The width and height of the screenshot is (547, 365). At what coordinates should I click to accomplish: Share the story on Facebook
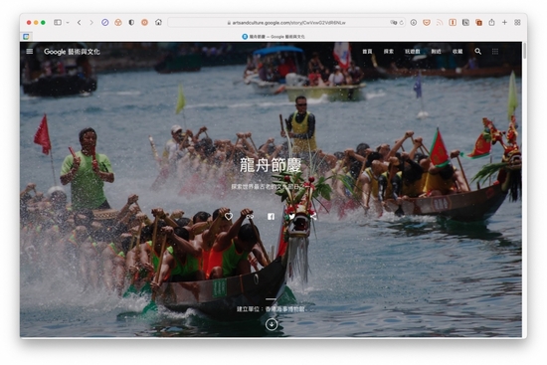[x=271, y=217]
